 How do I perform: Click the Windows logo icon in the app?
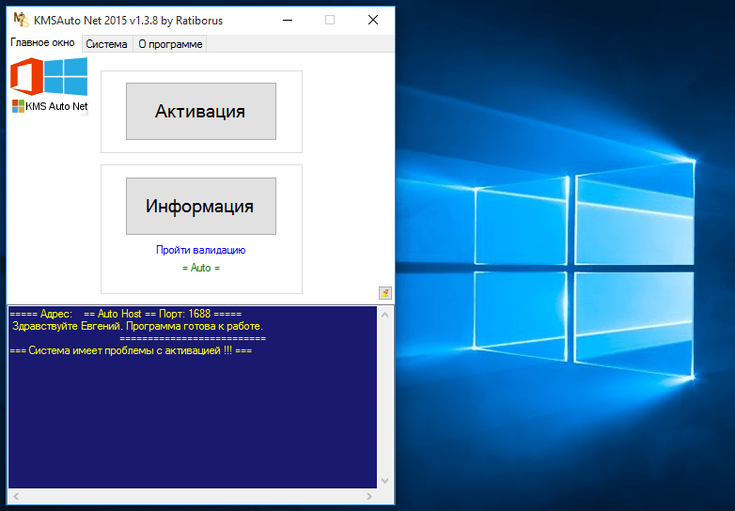pos(66,76)
